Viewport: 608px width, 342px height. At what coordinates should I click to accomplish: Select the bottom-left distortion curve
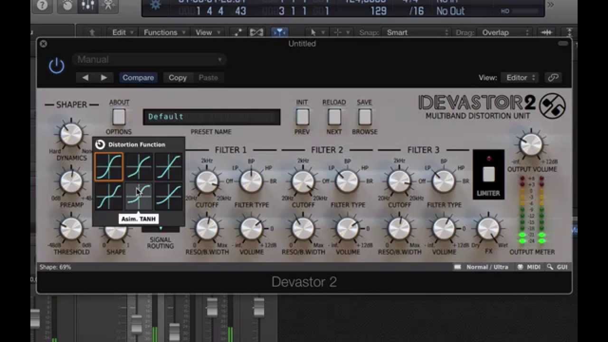point(109,196)
